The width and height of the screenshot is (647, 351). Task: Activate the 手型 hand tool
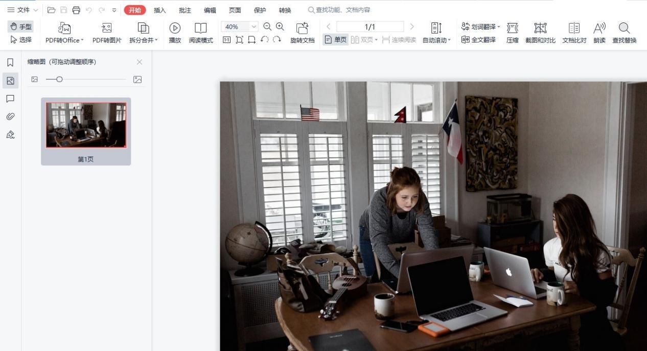point(21,27)
